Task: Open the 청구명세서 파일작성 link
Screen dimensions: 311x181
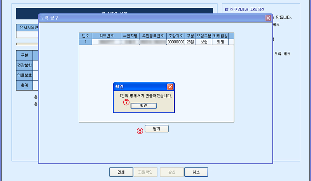Action: coord(245,9)
